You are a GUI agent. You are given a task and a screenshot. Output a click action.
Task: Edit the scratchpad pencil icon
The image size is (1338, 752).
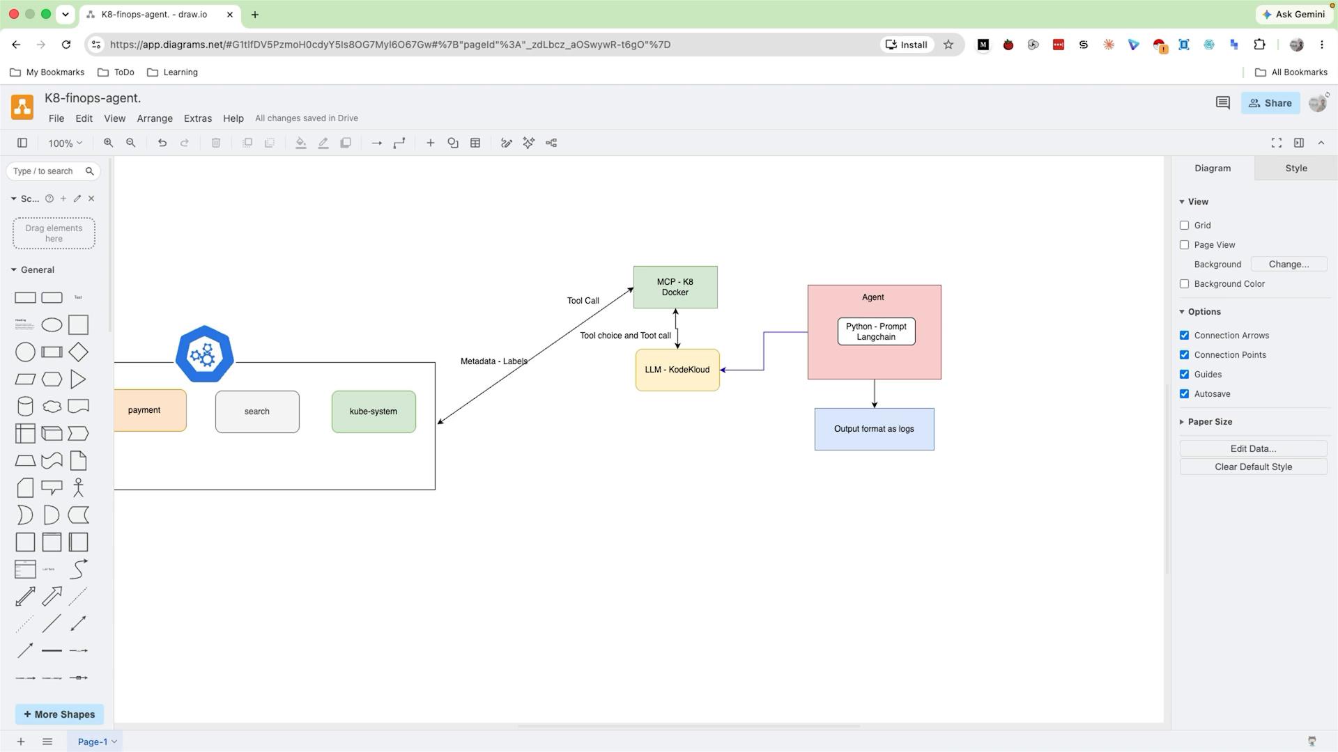(x=77, y=198)
